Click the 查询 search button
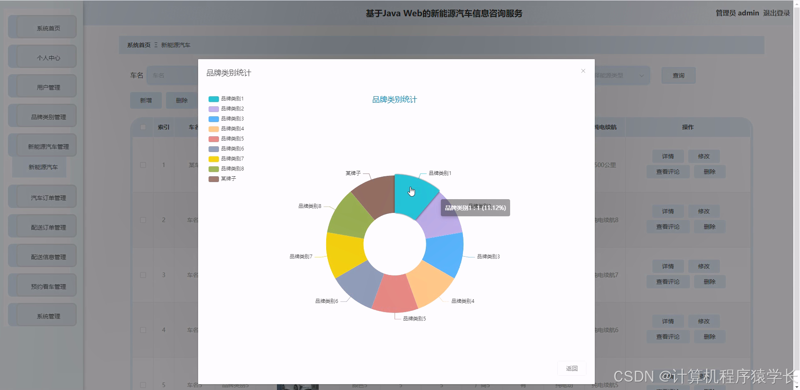 point(678,75)
